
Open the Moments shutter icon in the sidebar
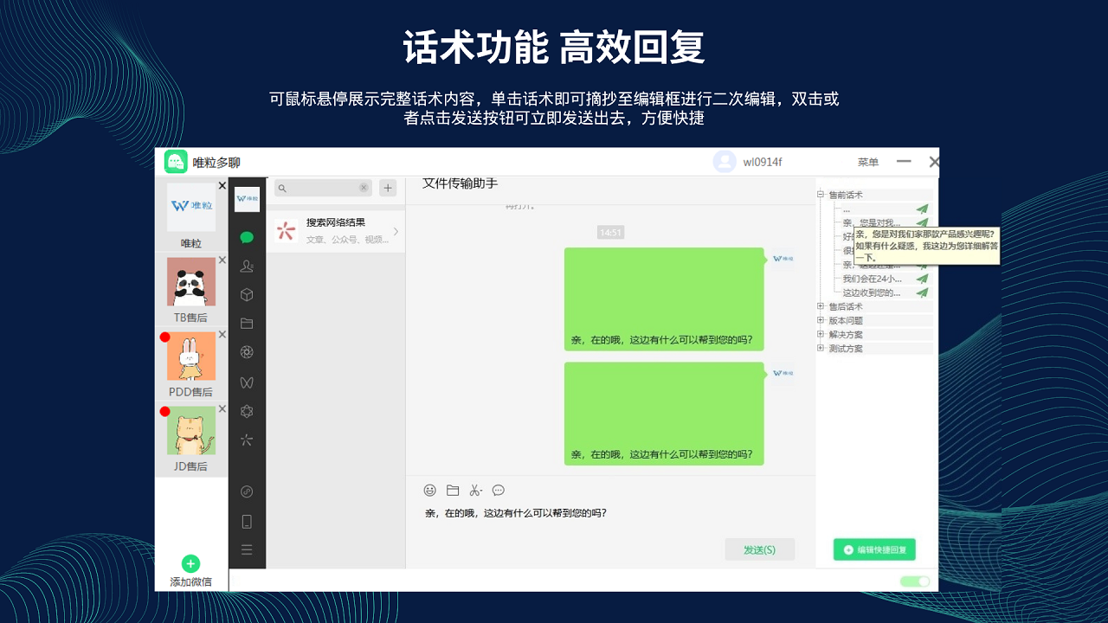pyautogui.click(x=247, y=352)
